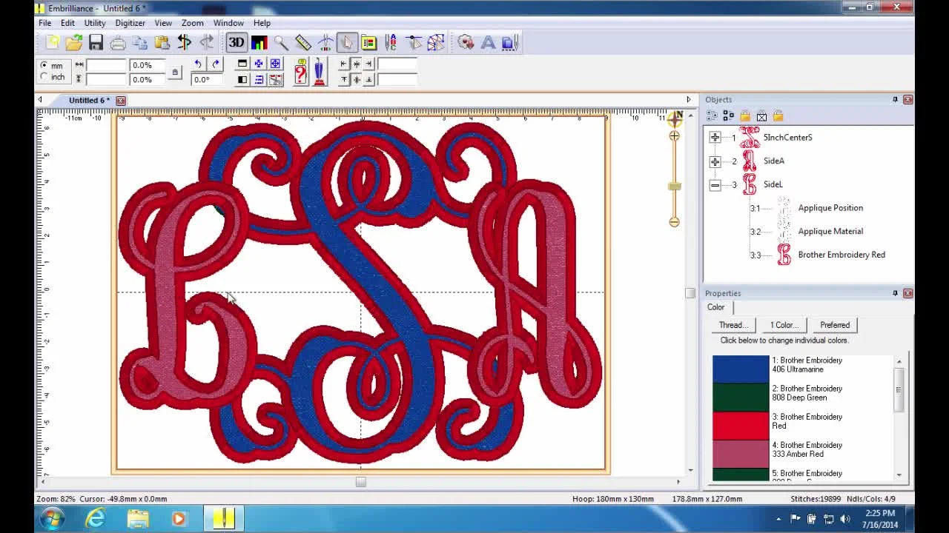Click the Save floppy disk icon
The image size is (949, 533).
(x=96, y=43)
